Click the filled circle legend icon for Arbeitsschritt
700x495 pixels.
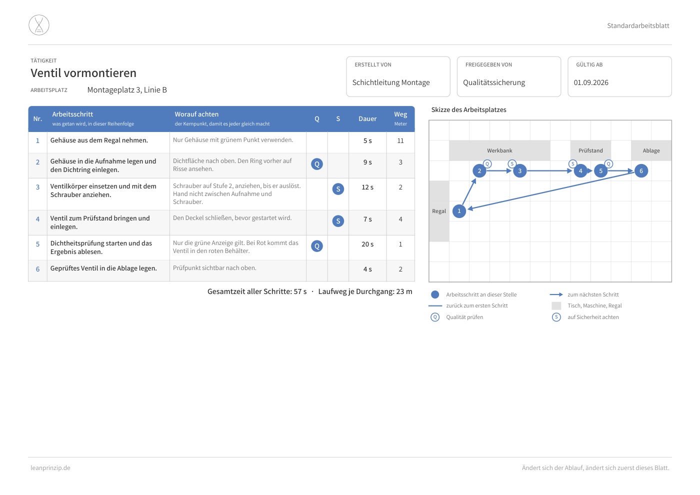[435, 294]
